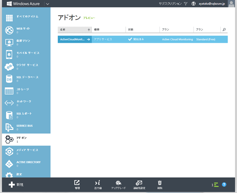This screenshot has width=237, height=193.
Task: Select the 仮想マシン sidebar label
Action: (x=23, y=41)
